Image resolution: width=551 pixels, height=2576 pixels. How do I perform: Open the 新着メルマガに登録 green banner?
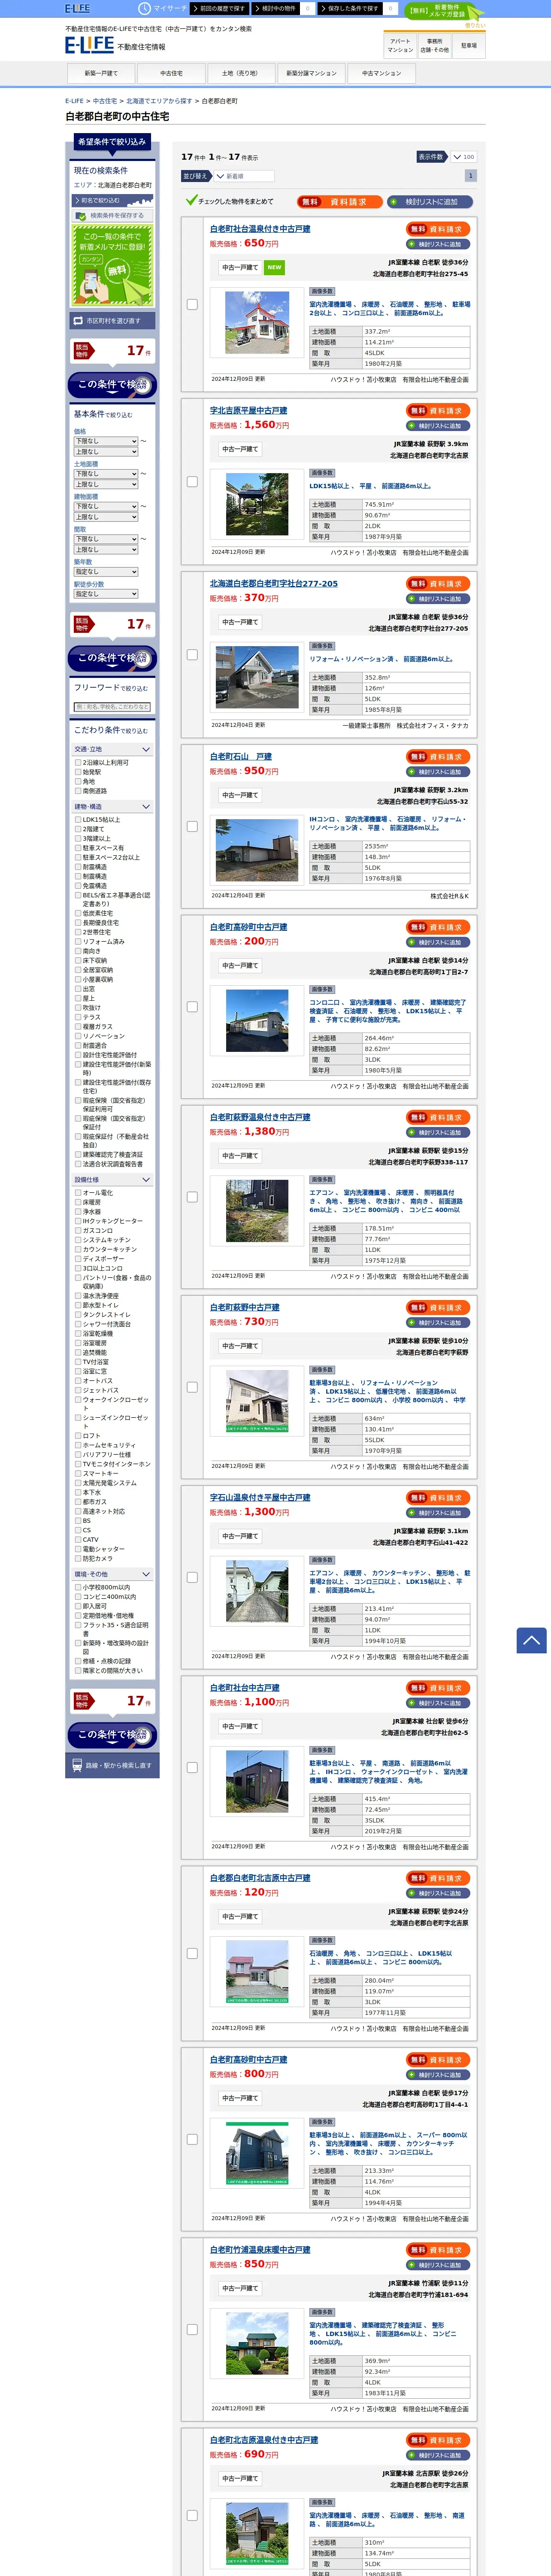[112, 265]
